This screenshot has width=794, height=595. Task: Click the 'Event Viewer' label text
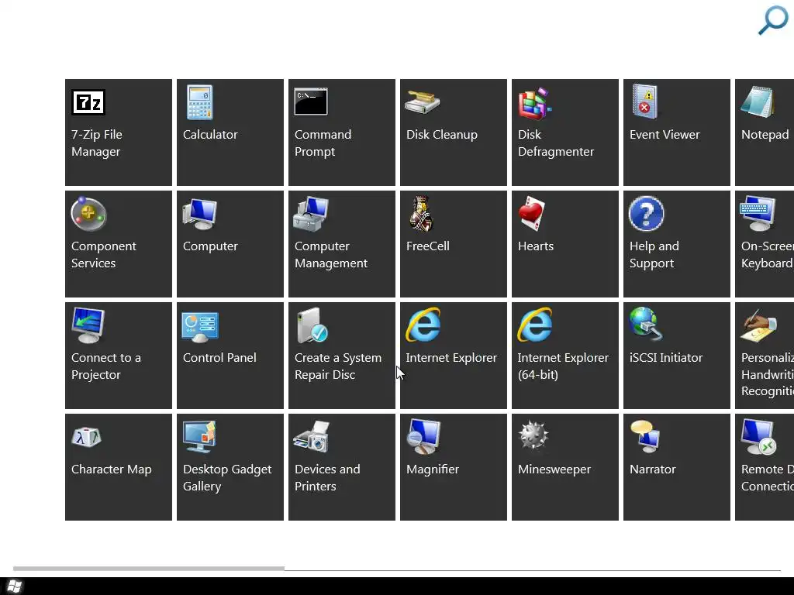tap(665, 135)
